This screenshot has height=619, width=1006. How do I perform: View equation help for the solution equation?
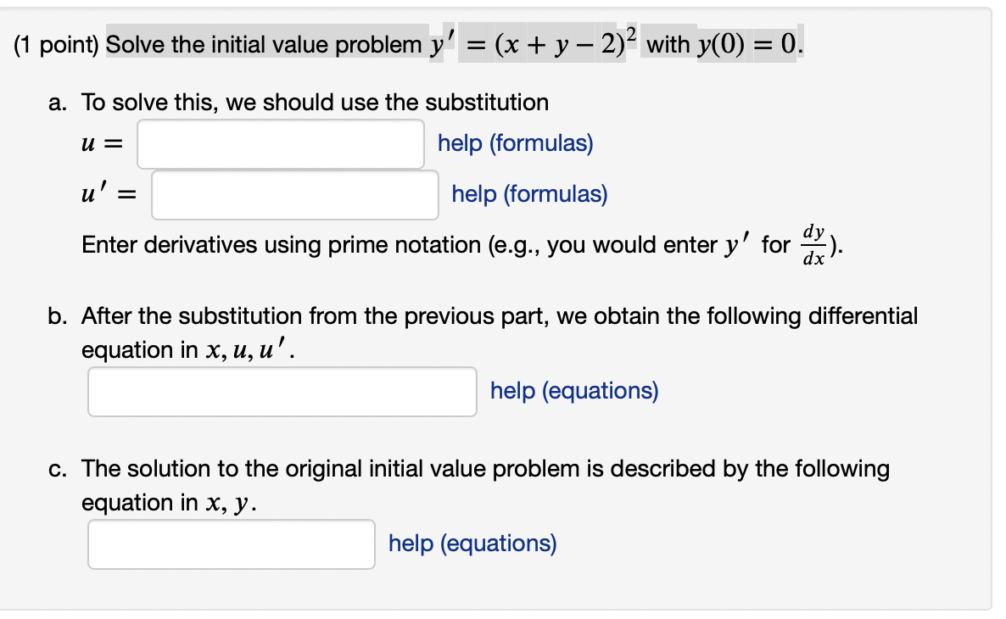(x=472, y=543)
